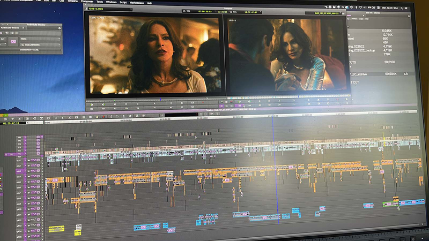Toggle the source-side V1 track patch button
Image resolution: width=429 pixels, height=241 pixels.
click(10, 154)
